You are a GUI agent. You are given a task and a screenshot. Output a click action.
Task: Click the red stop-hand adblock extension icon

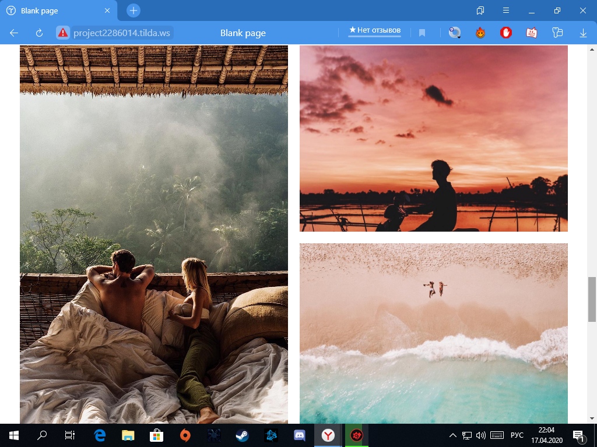pyautogui.click(x=505, y=33)
